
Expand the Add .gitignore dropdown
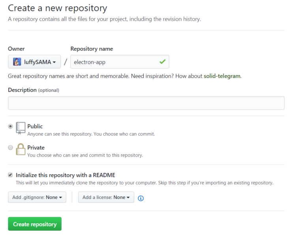(x=37, y=197)
